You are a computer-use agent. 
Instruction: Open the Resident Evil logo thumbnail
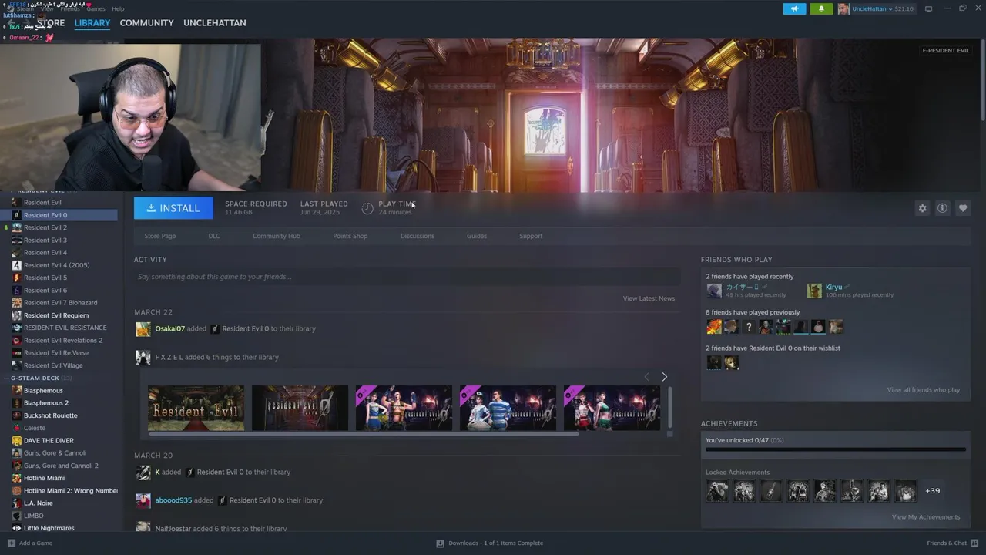click(196, 408)
